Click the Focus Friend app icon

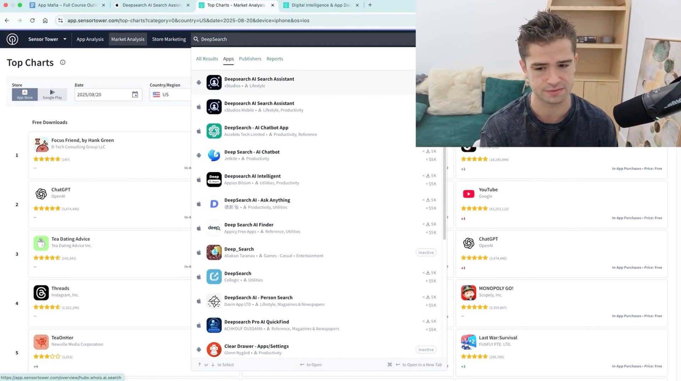(41, 144)
